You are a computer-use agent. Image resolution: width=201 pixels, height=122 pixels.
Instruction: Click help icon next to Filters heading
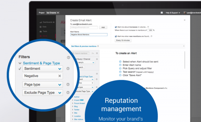(x=68, y=57)
